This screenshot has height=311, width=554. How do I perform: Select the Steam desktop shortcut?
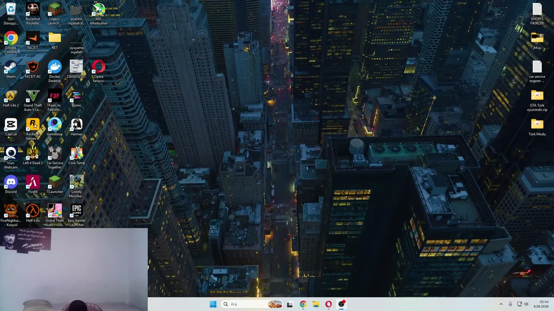[x=11, y=70]
